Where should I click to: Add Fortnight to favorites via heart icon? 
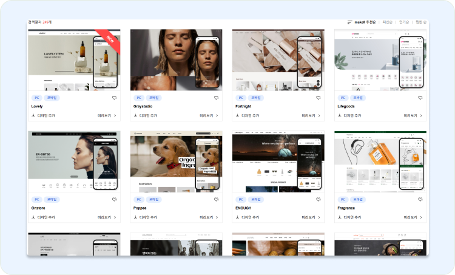tap(318, 98)
